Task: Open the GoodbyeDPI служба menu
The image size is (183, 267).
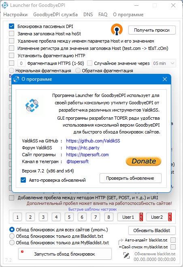Action: [55, 15]
